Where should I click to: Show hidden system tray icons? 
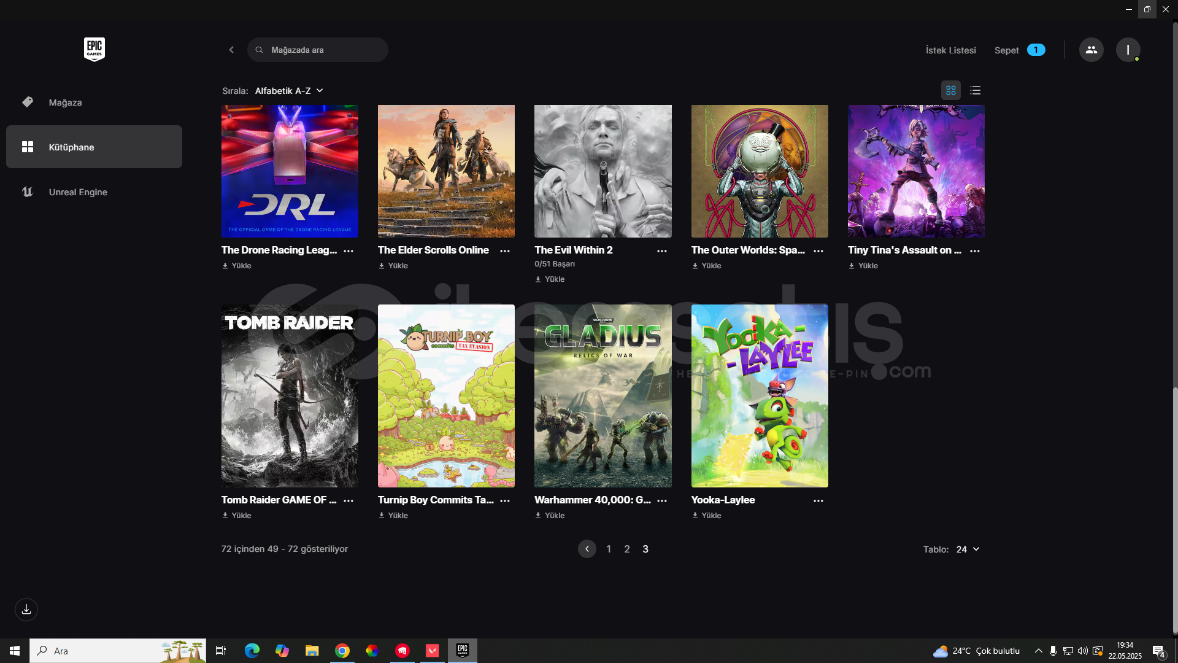point(1038,651)
